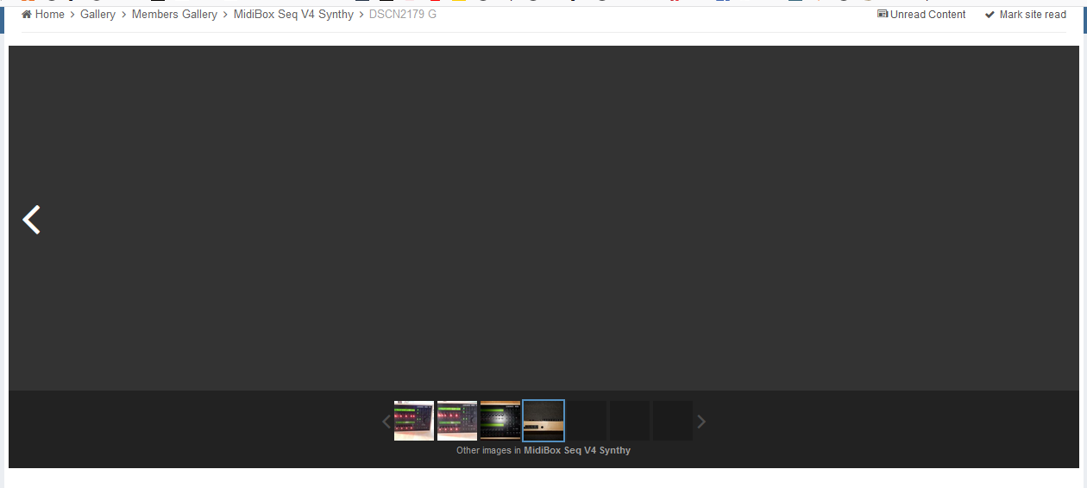Click the Mark site read checkmark icon
This screenshot has width=1087, height=488.
990,15
